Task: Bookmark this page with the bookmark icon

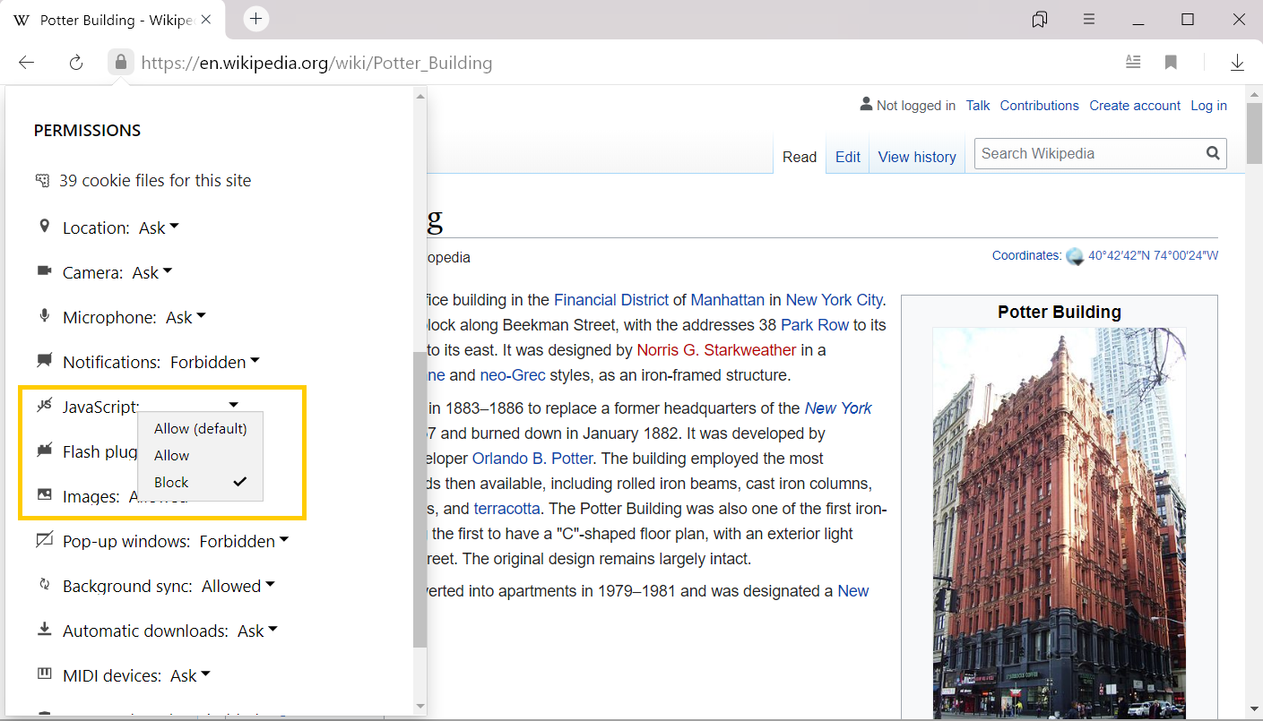Action: [x=1171, y=63]
